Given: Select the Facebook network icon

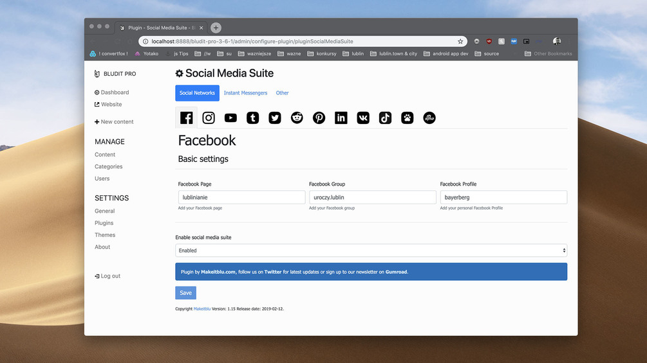Looking at the screenshot, I should click(186, 118).
